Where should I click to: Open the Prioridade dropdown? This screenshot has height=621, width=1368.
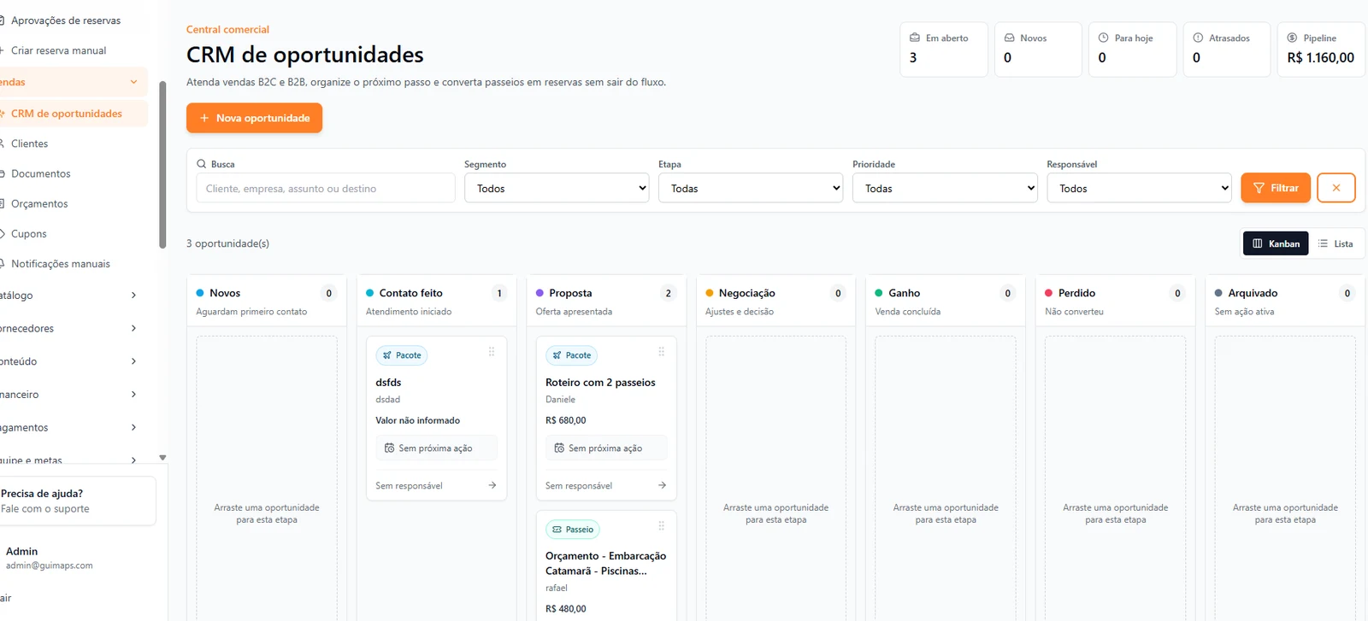click(945, 188)
